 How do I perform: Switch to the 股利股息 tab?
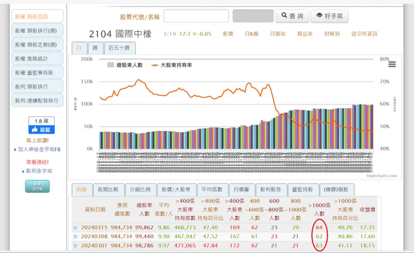[x=271, y=189]
